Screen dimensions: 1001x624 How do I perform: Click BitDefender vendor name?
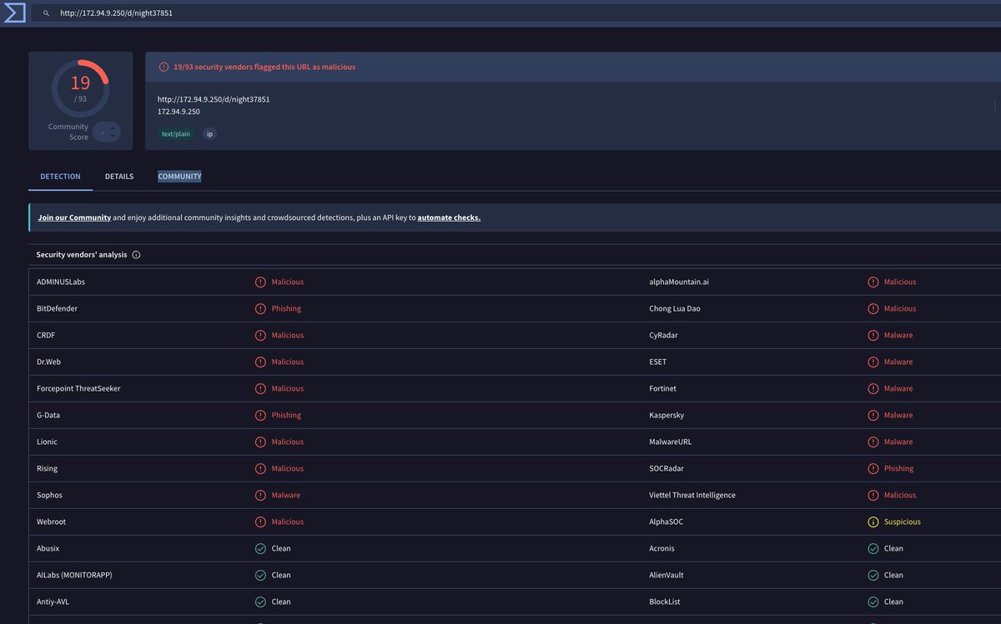click(57, 308)
